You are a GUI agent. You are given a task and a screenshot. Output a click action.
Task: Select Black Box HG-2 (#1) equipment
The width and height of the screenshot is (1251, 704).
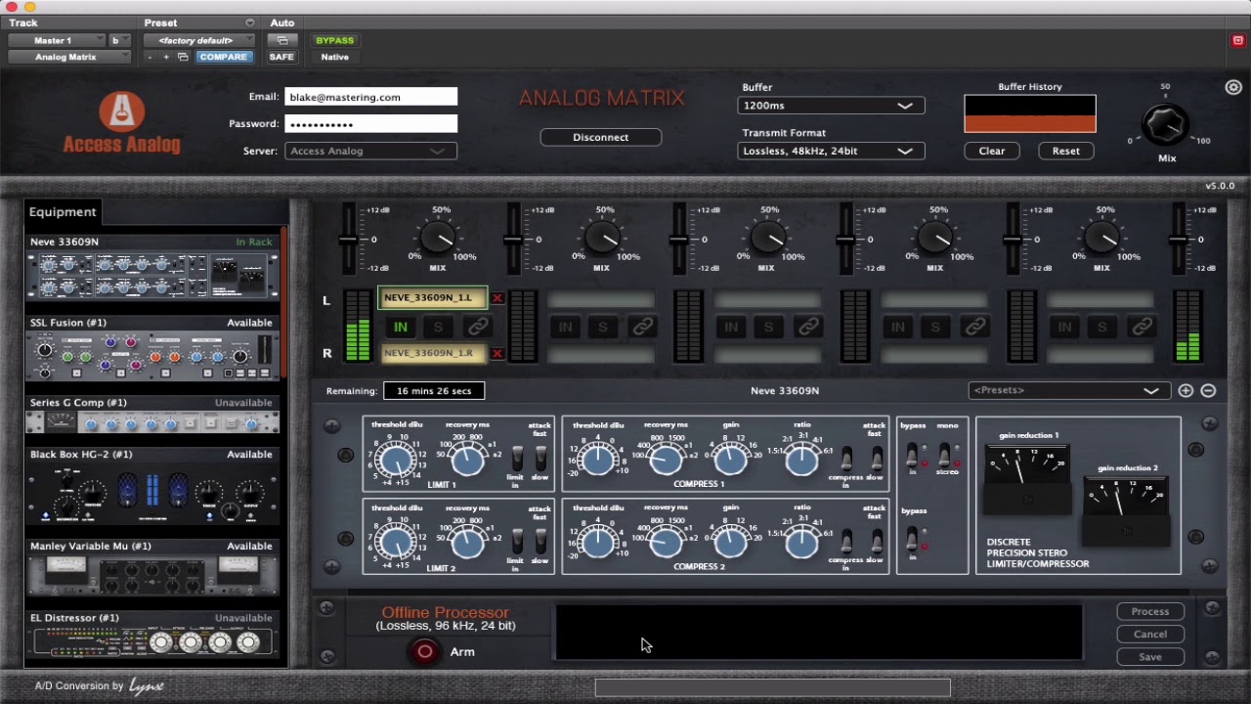tap(152, 486)
